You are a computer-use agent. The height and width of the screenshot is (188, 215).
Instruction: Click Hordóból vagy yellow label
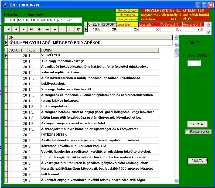click(127, 11)
